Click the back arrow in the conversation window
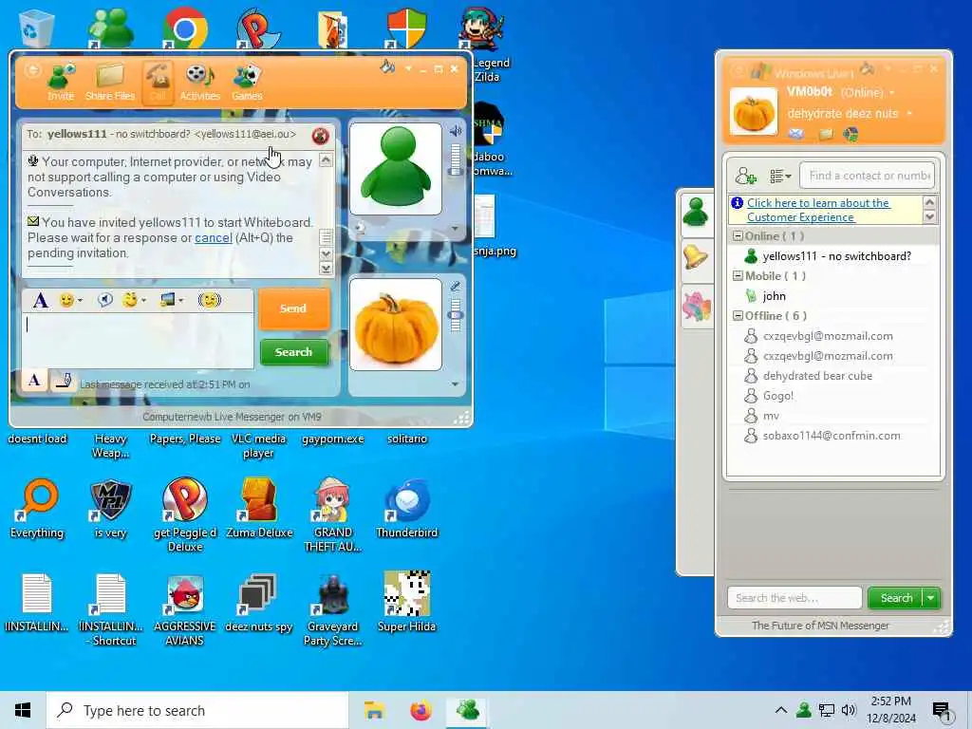 (x=32, y=69)
